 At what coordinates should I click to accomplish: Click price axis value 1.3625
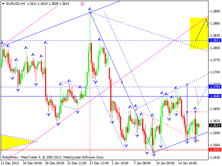[x=215, y=121]
